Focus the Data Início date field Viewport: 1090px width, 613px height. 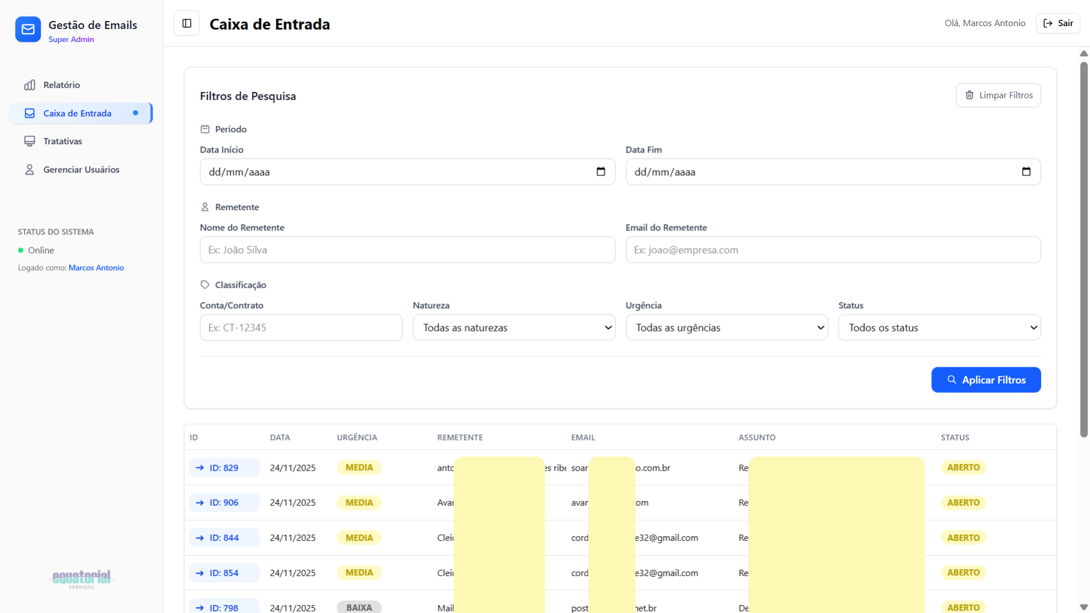[407, 172]
